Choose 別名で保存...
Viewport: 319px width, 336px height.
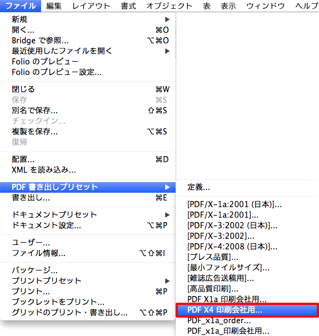coord(88,111)
